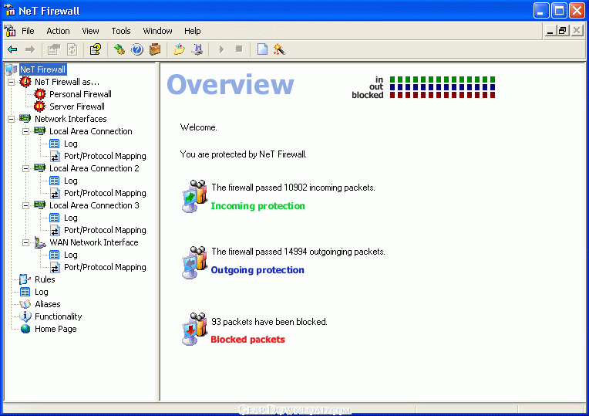Click the blue round help icon
Image resolution: width=589 pixels, height=416 pixels.
tap(137, 49)
